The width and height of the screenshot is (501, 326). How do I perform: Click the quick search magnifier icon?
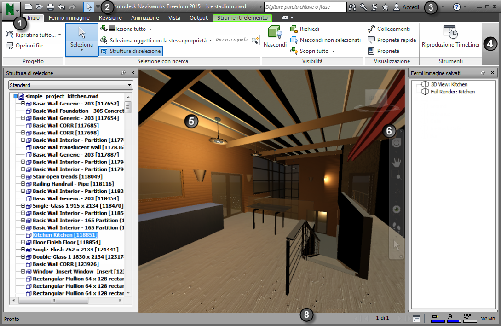255,40
